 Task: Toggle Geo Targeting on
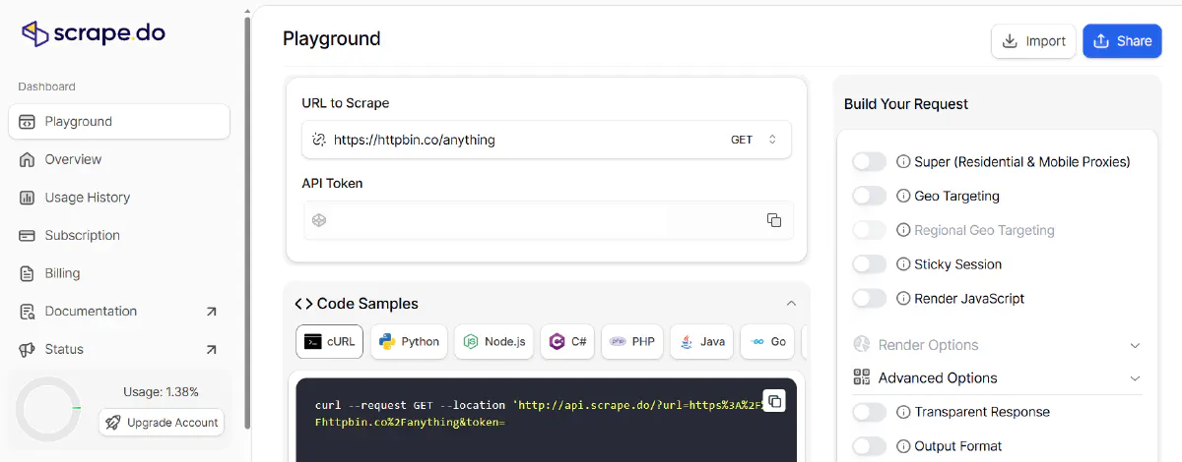click(x=869, y=196)
